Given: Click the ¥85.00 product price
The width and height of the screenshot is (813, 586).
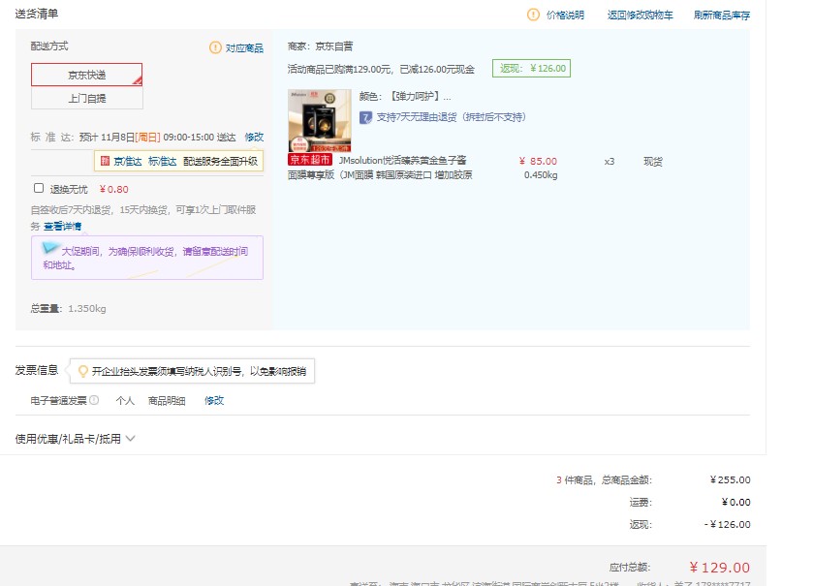Looking at the screenshot, I should [538, 161].
